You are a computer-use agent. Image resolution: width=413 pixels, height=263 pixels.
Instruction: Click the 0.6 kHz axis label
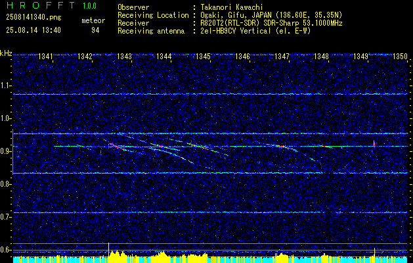pyautogui.click(x=5, y=250)
